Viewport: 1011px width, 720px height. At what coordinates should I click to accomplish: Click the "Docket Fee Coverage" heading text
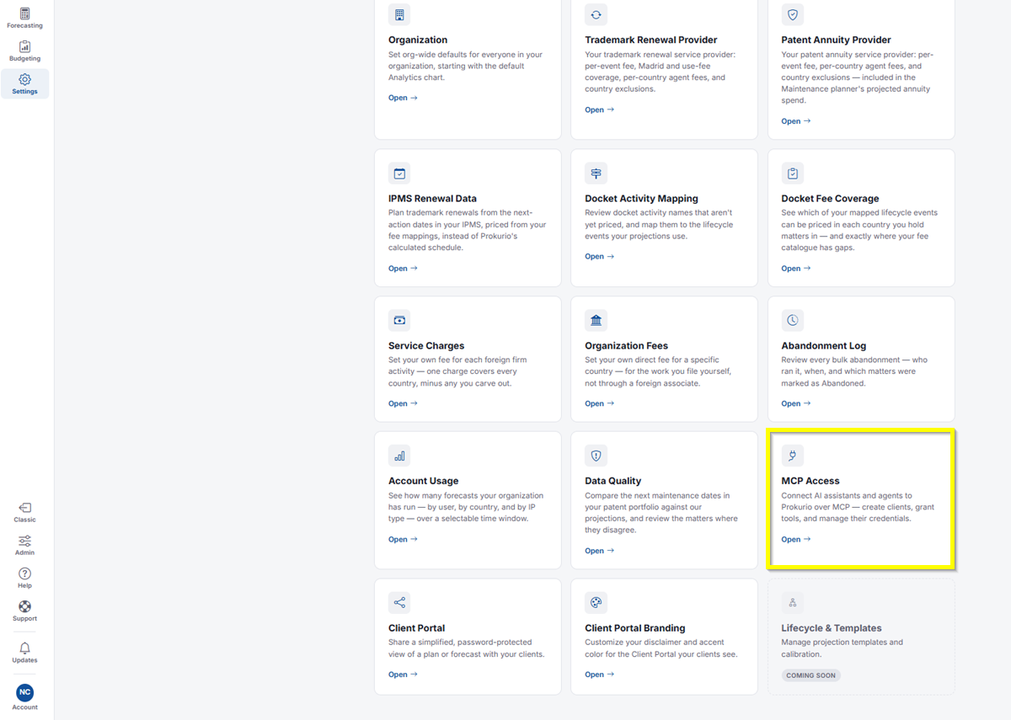(830, 199)
